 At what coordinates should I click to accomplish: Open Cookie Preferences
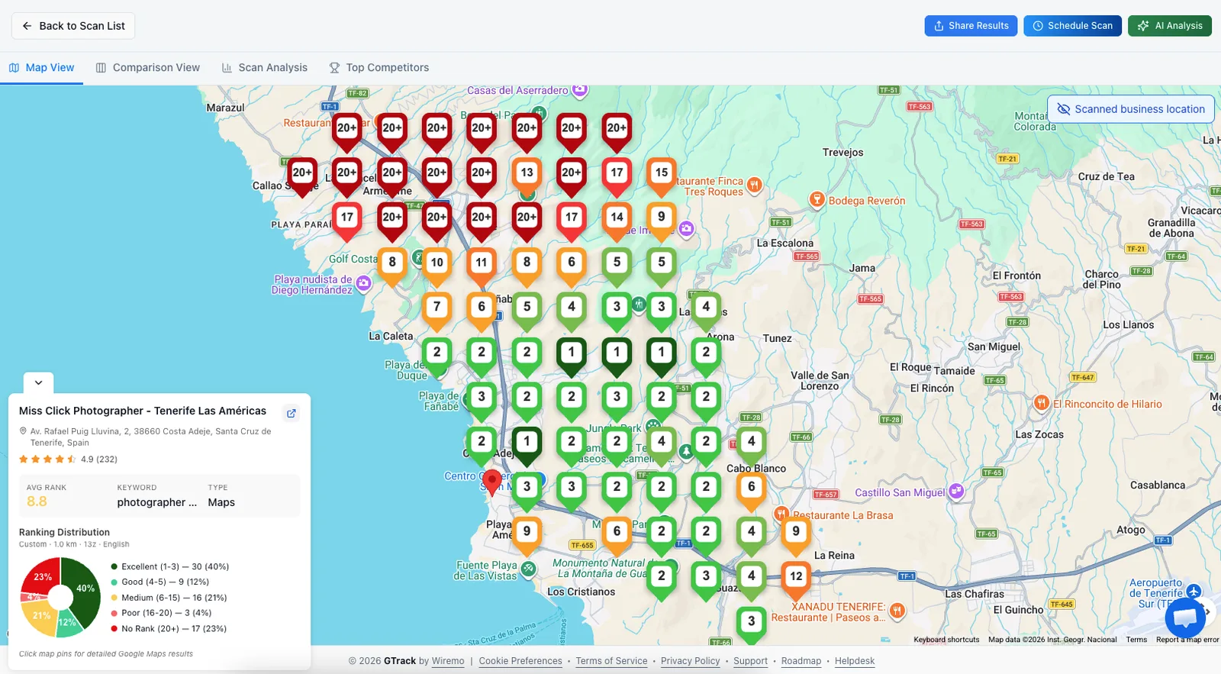tap(520, 661)
